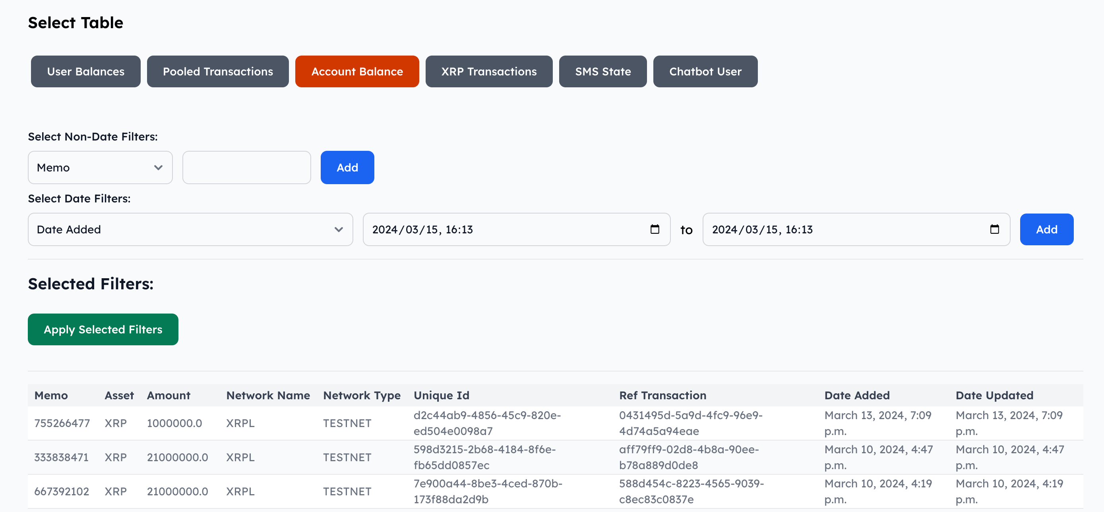Image resolution: width=1104 pixels, height=512 pixels.
Task: Expand the Date Added filter dropdown
Action: tap(190, 229)
